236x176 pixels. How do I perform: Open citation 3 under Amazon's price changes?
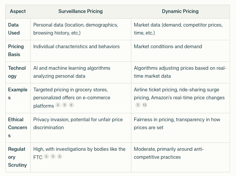click(138, 105)
